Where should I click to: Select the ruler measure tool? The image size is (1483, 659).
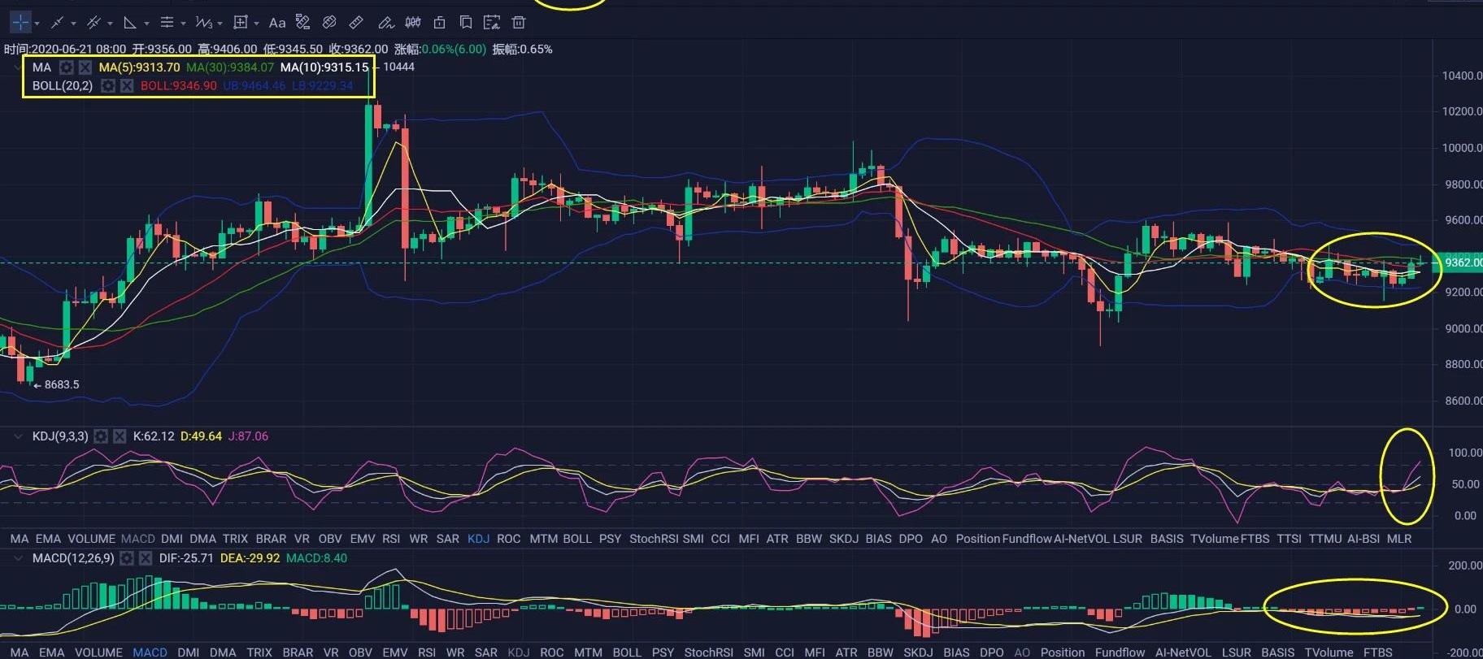356,22
